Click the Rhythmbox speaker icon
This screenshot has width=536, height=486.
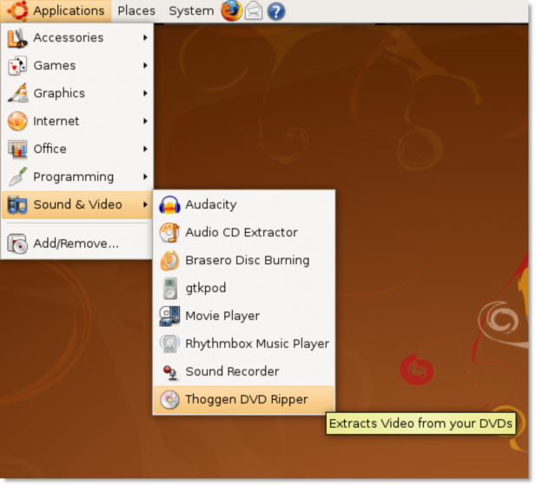pyautogui.click(x=169, y=343)
